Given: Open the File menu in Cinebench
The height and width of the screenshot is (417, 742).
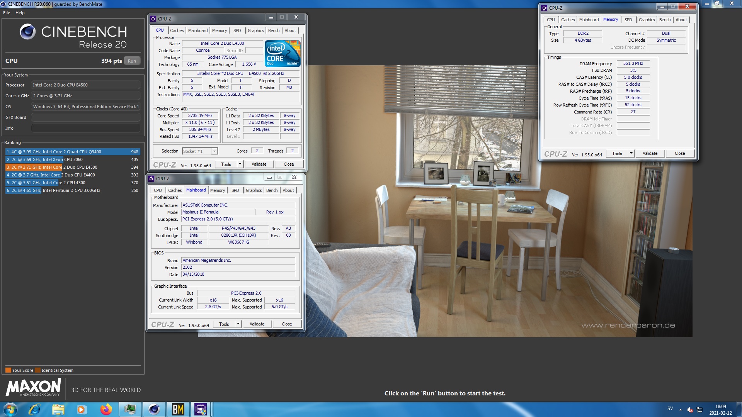Looking at the screenshot, I should pos(7,13).
